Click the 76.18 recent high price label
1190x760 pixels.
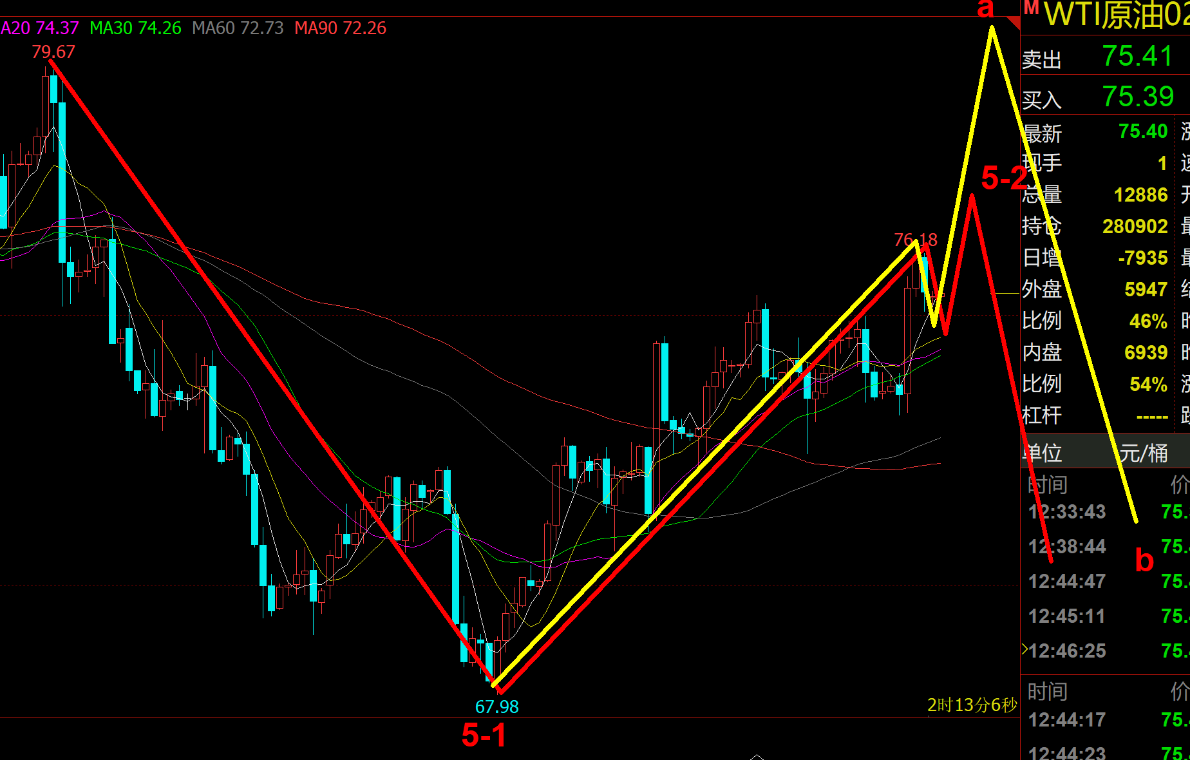point(916,240)
